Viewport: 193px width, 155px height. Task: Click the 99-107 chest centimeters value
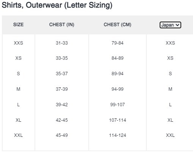click(x=118, y=105)
